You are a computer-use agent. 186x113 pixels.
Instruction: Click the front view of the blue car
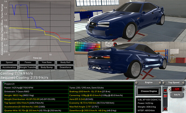pyautogui.click(x=126, y=21)
